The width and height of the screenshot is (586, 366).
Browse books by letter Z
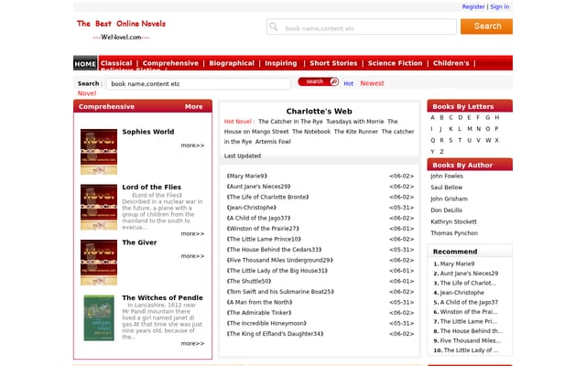[441, 152]
